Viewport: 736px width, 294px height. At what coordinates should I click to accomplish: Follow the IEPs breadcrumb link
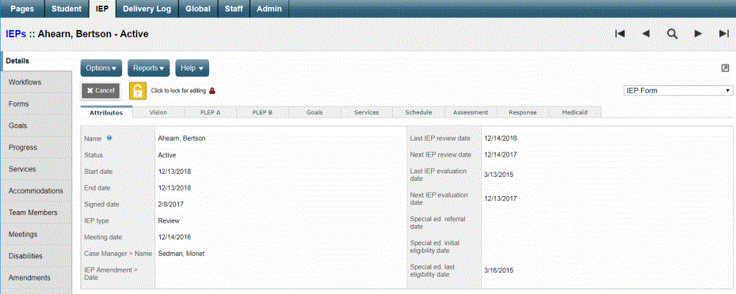point(16,34)
